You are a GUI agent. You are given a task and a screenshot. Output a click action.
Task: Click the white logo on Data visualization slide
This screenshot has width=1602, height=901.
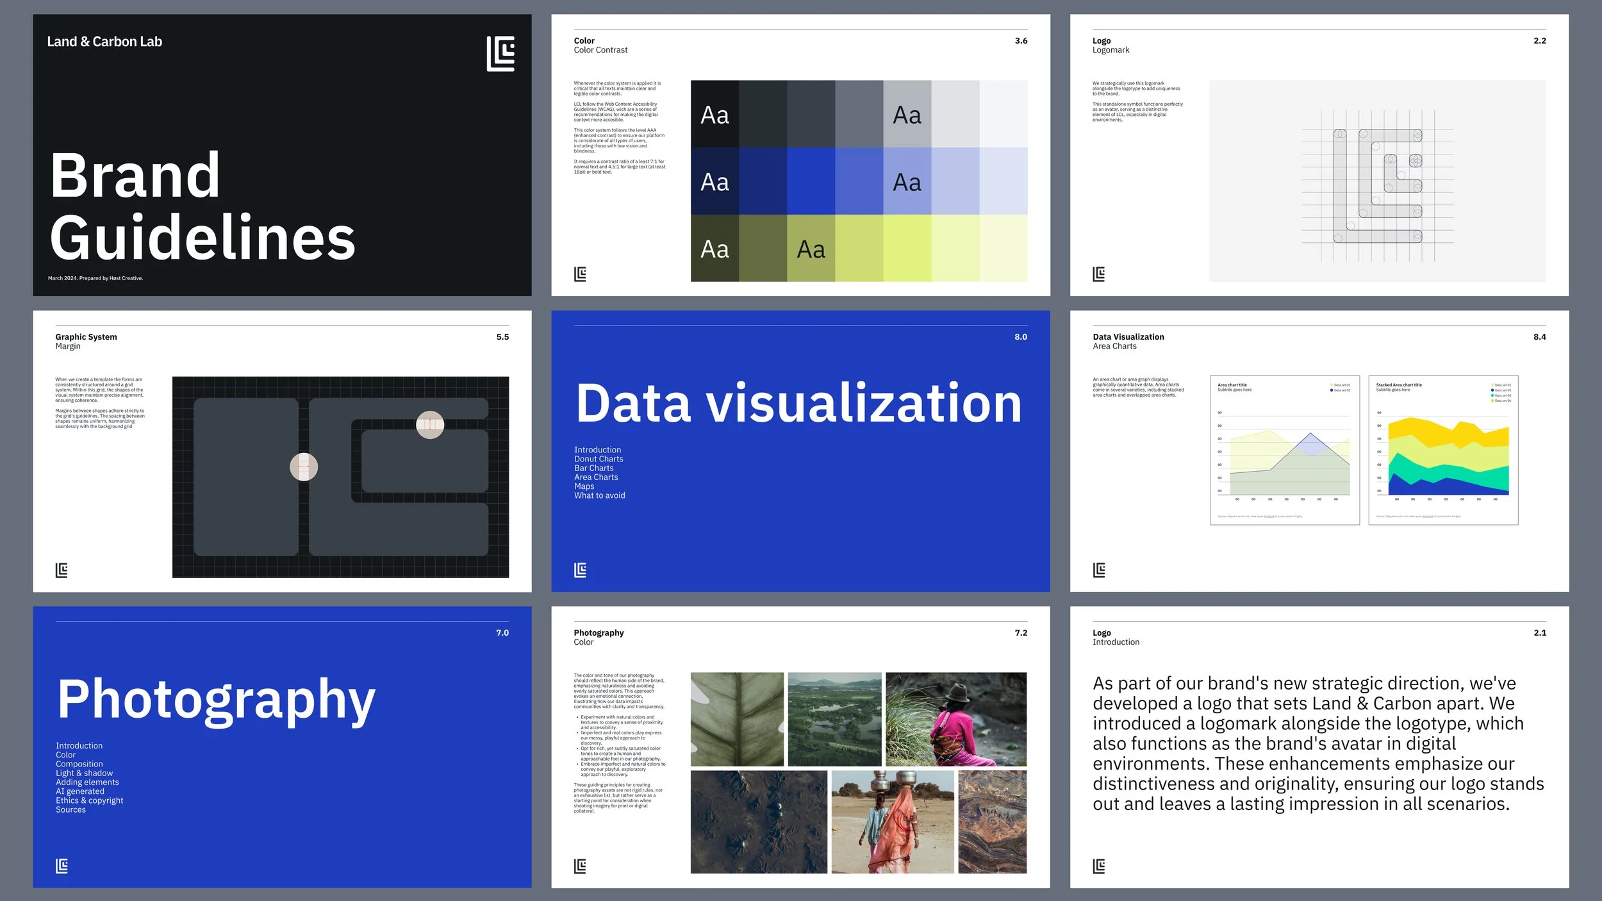pyautogui.click(x=580, y=570)
